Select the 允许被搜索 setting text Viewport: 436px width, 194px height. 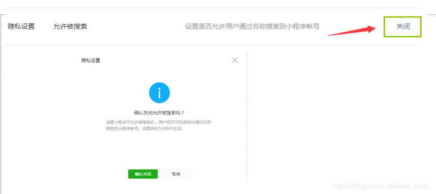coord(70,27)
